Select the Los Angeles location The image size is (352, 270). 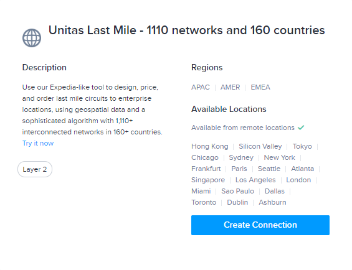(x=255, y=180)
